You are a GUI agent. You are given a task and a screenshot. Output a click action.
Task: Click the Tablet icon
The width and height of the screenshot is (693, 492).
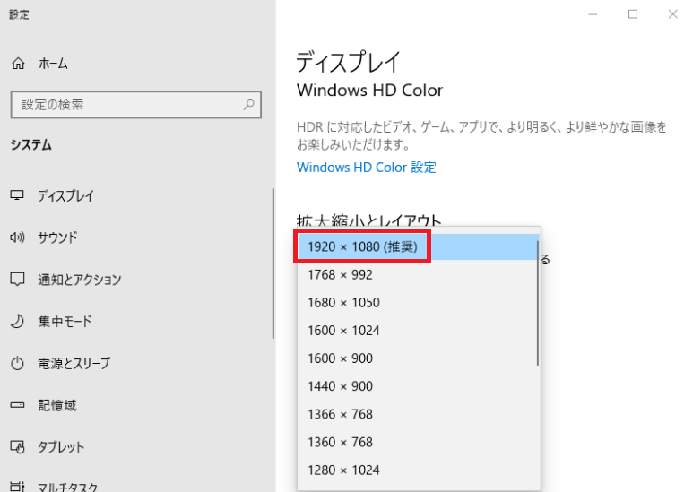coord(17,447)
